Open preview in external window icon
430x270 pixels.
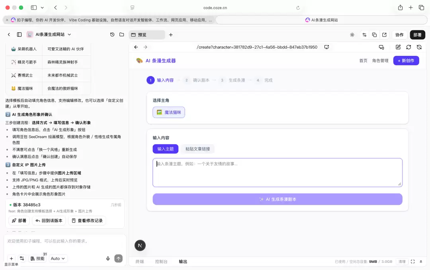385,35
